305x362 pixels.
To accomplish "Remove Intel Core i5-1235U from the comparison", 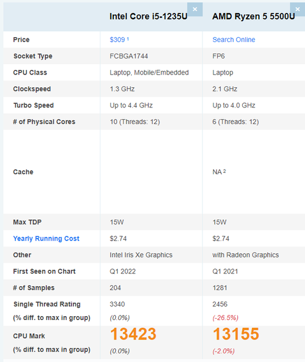I will point(195,9).
